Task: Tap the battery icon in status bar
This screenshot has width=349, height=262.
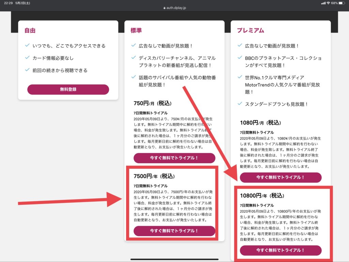Action: 342,3
